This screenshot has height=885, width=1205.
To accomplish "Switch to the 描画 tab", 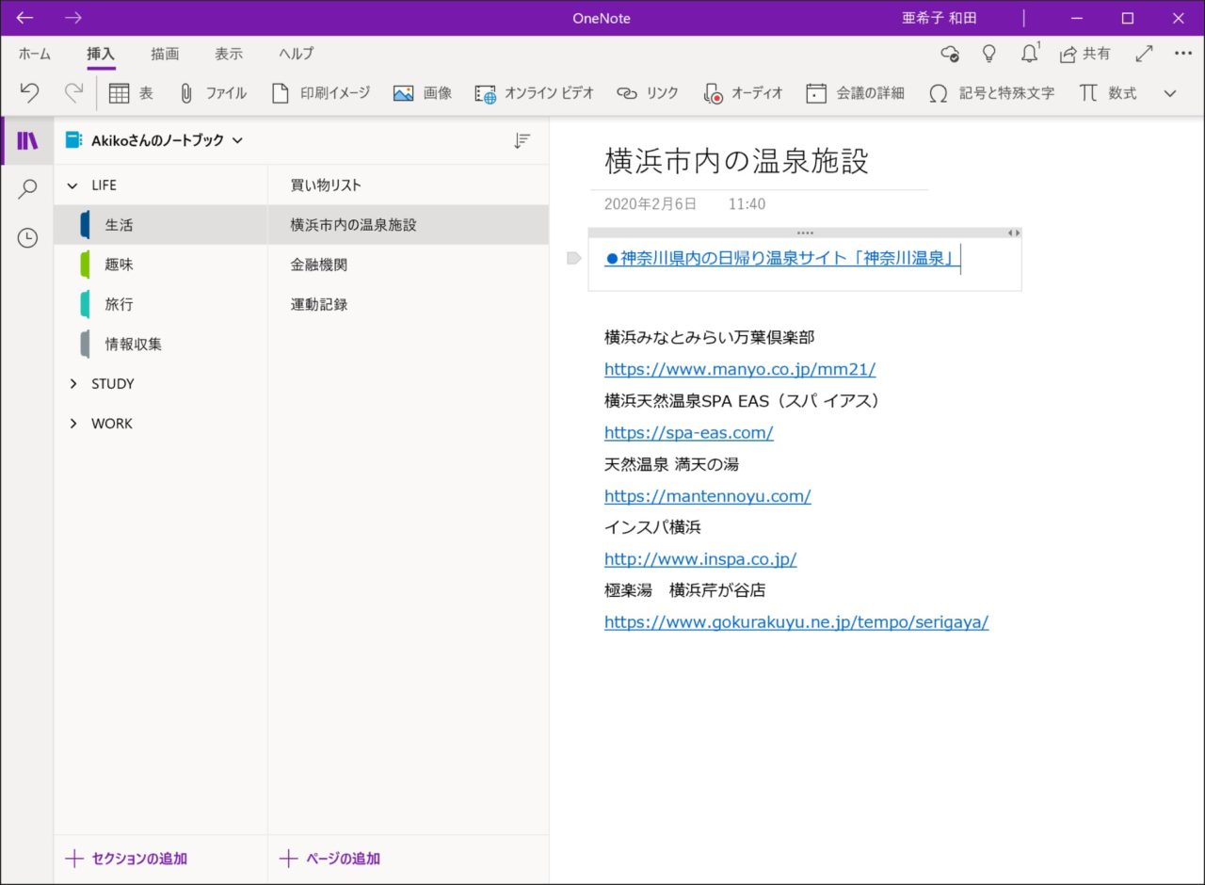I will click(x=165, y=54).
